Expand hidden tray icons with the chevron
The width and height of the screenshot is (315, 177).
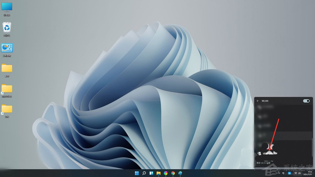tap(279, 173)
